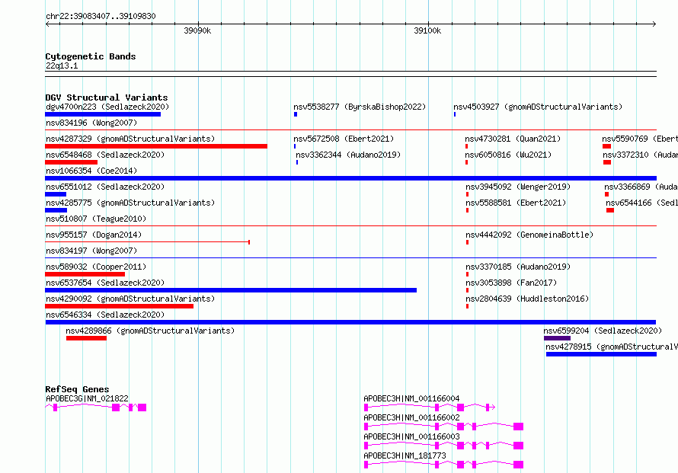678x473 pixels.
Task: Click the Cytogenetic Bands track title
Action: tap(91, 56)
